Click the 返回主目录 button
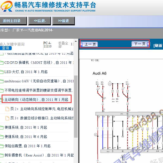The image size is (163, 163). [x=13, y=21]
